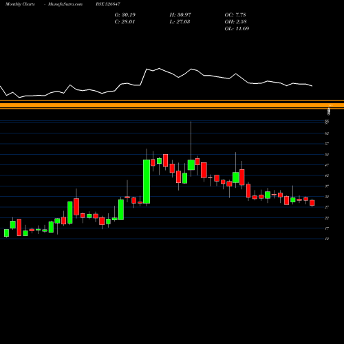The height and width of the screenshot is (344, 344).
Task: Click the price axis label '37'
Action: click(327, 186)
